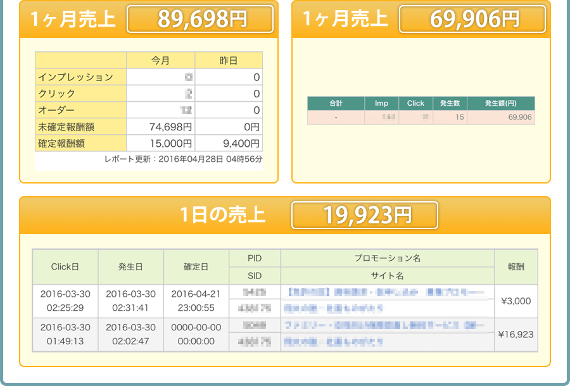
Task: Click the 19,923円 daily sales badge
Action: click(364, 216)
